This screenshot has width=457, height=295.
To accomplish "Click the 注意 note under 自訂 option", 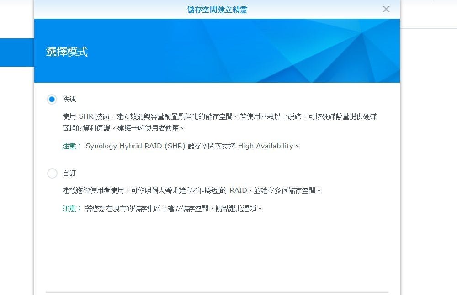I will click(69, 209).
